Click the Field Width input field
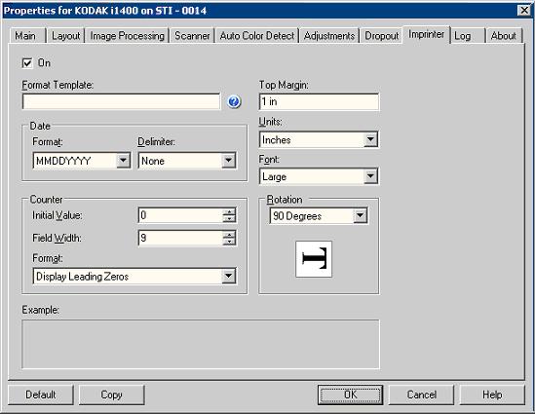 (x=181, y=238)
